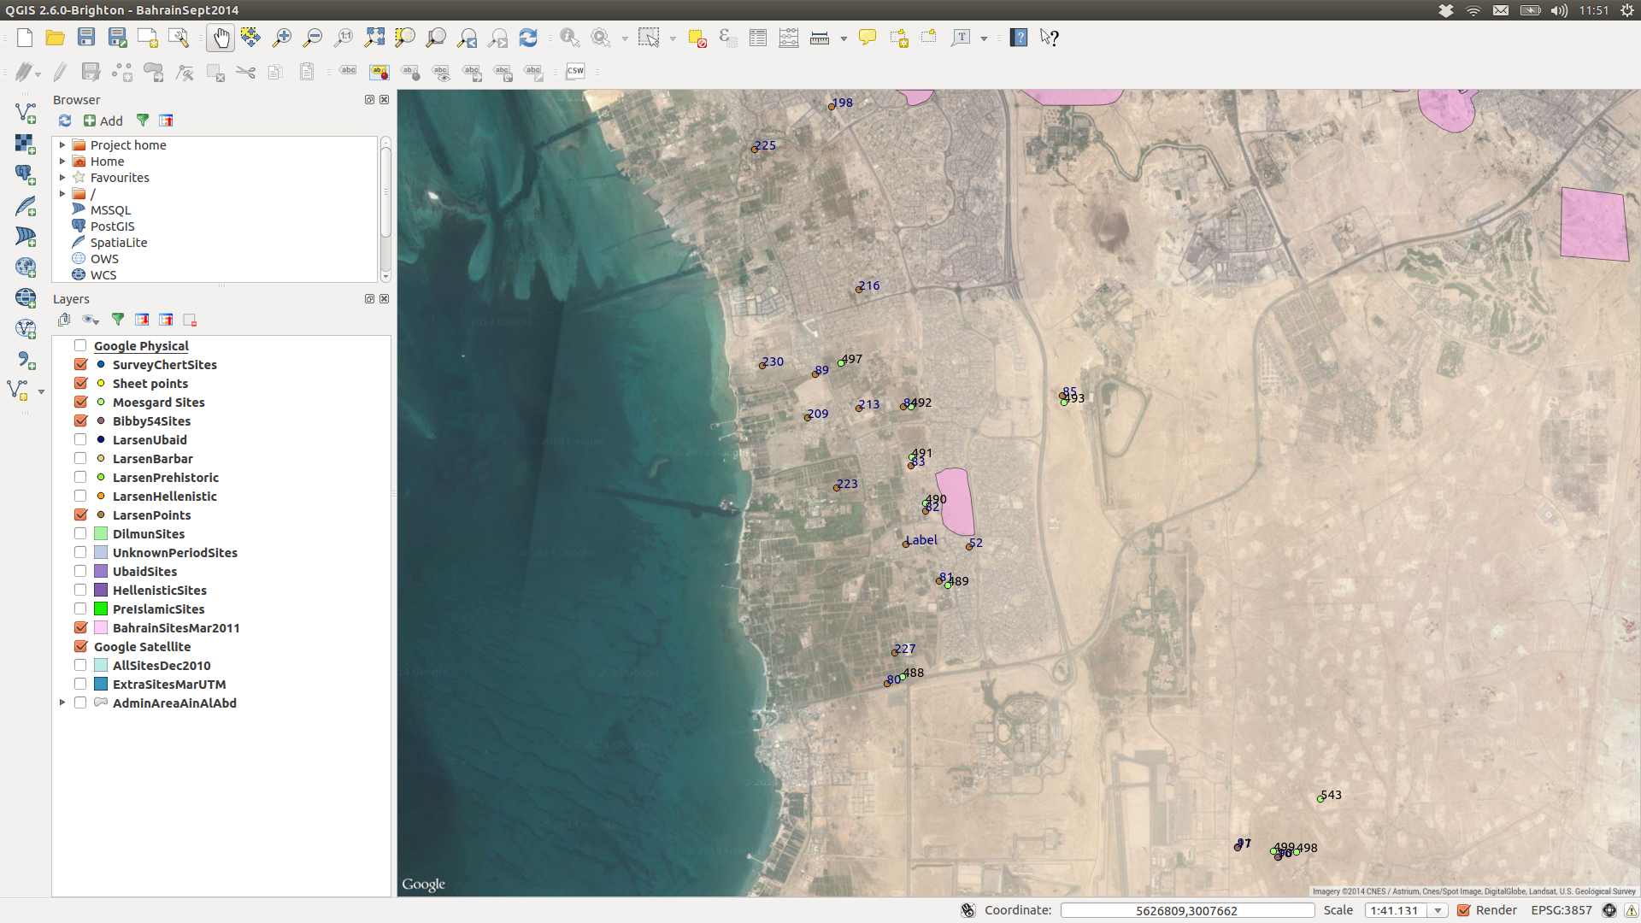Activate Identify Features tool
The width and height of the screenshot is (1641, 923).
[x=569, y=38]
